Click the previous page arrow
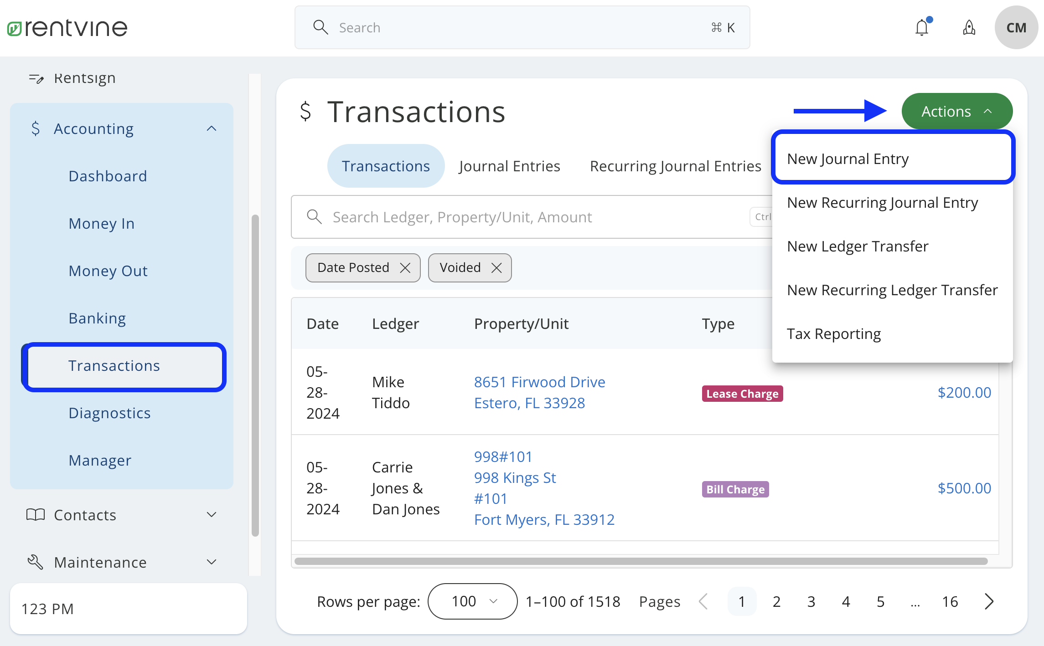Image resolution: width=1044 pixels, height=646 pixels. 703,601
